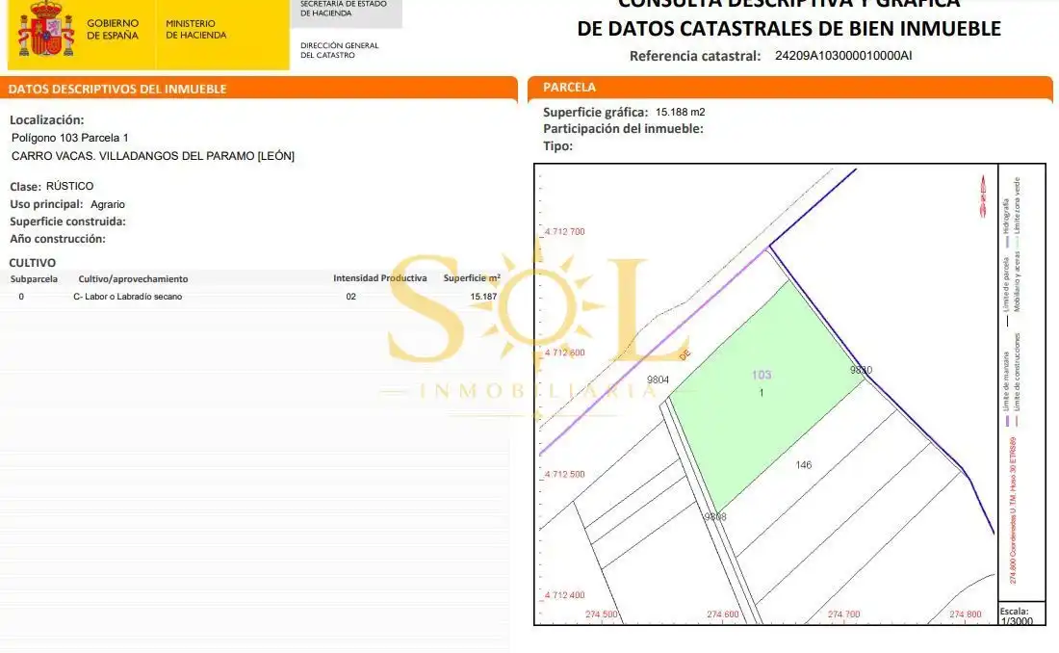Click the 'Participación del inmueble:' label
Viewport: 1059px width, 653px height.
(x=624, y=129)
